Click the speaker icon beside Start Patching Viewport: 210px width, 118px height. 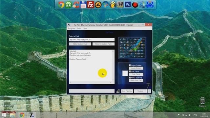tap(118, 91)
